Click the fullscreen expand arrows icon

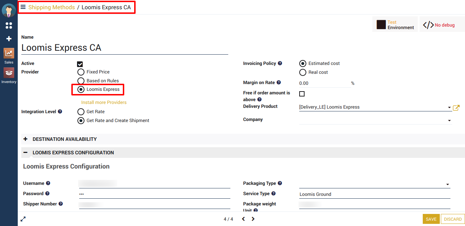coord(23,219)
